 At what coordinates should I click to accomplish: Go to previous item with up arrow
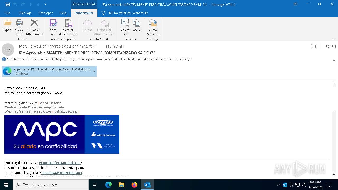click(x=31, y=4)
